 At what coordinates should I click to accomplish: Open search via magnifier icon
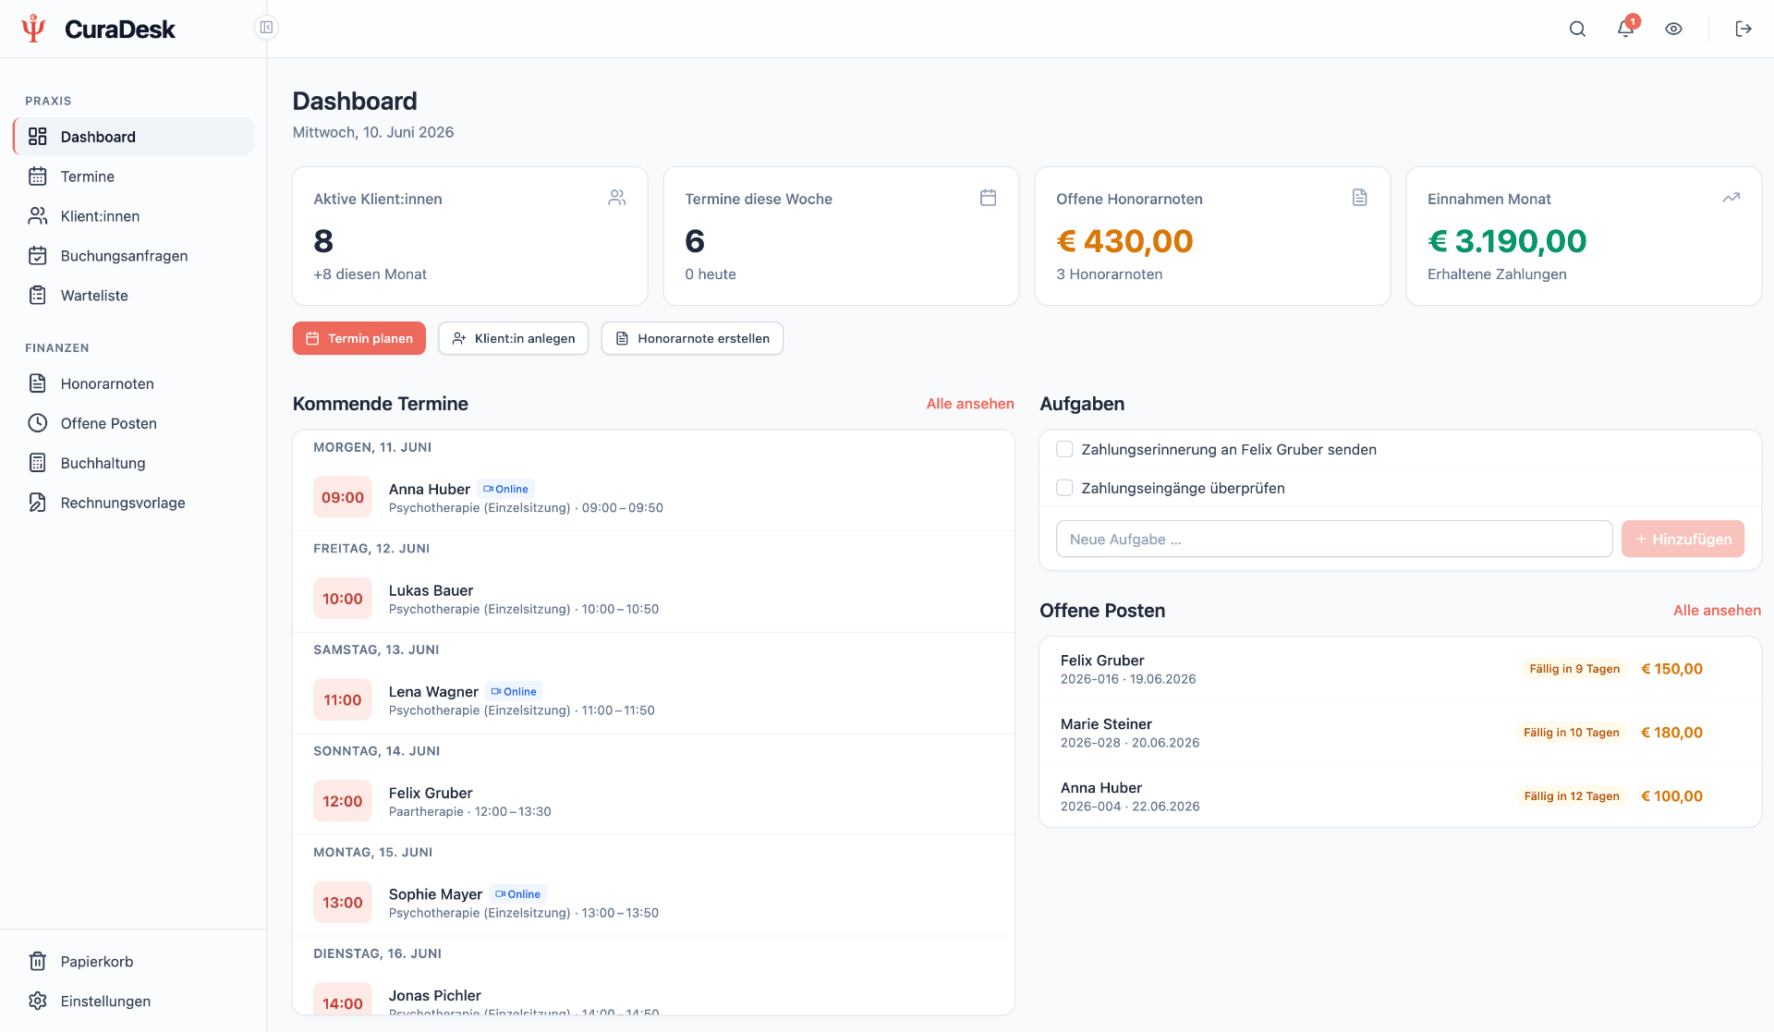[1577, 29]
